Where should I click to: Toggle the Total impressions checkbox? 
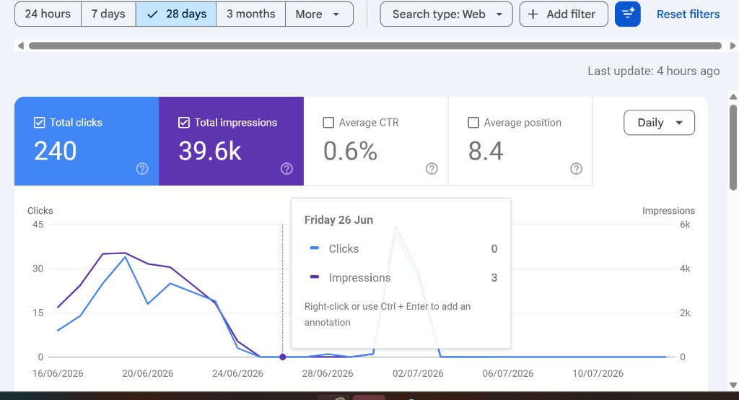184,123
